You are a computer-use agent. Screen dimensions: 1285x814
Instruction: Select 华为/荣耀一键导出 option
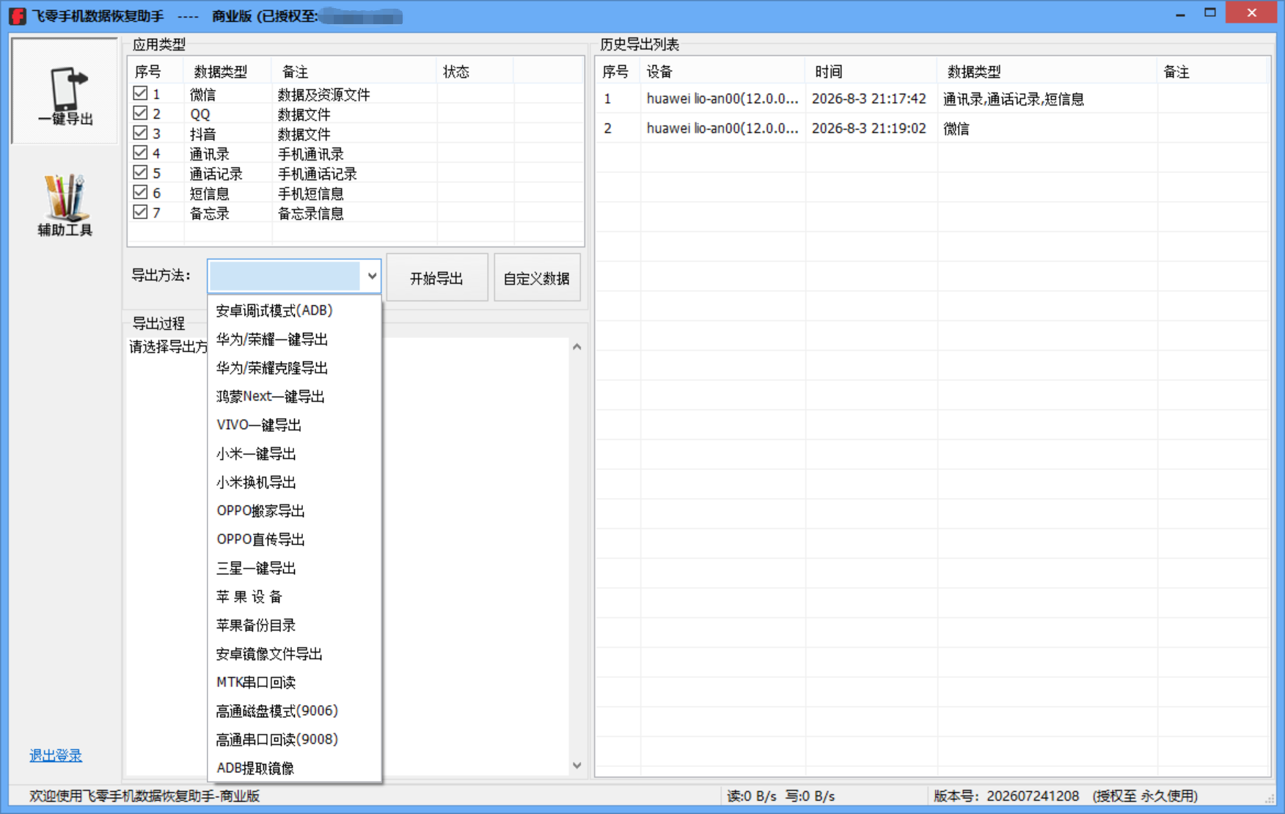pos(294,339)
